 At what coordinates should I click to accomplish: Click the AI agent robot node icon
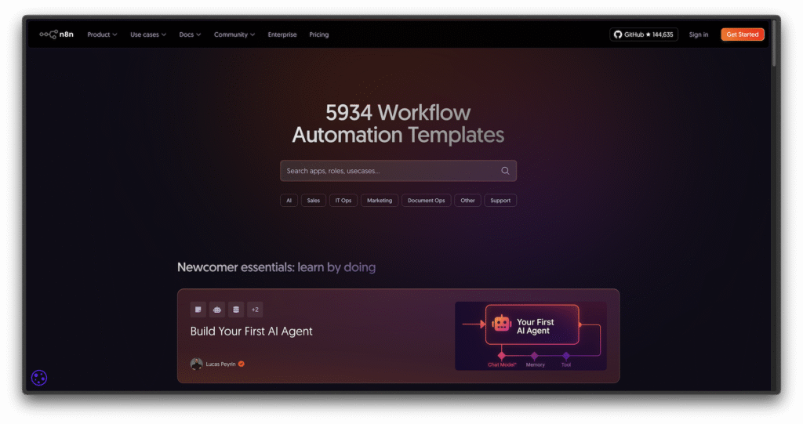217,310
